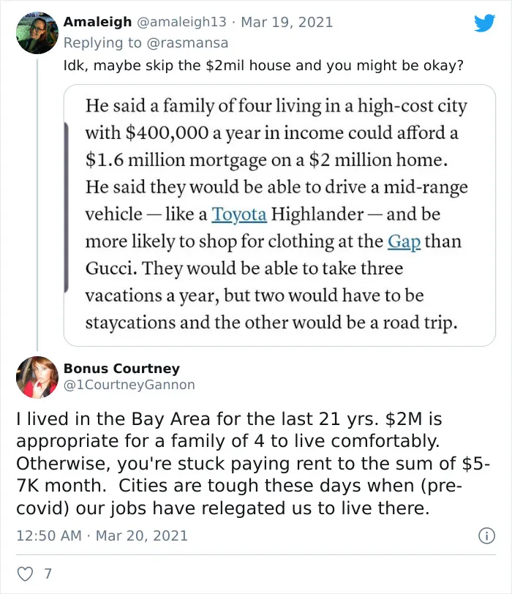Click the Bonus Courtney display name

pos(121,369)
